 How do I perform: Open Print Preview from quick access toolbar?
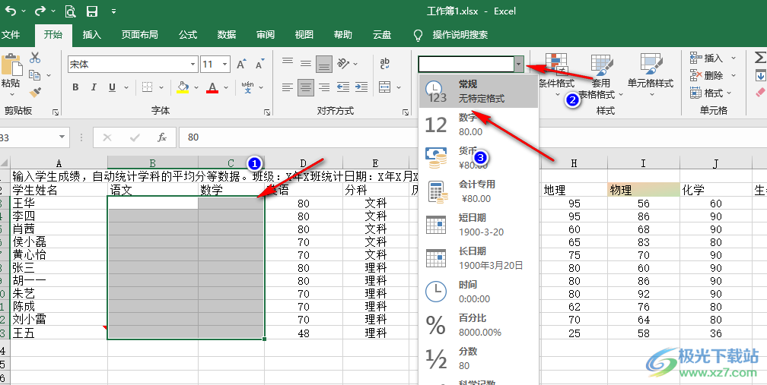71,11
